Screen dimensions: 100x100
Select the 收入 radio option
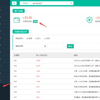(36, 38)
